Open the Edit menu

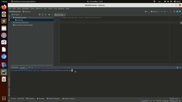click(x=14, y=8)
